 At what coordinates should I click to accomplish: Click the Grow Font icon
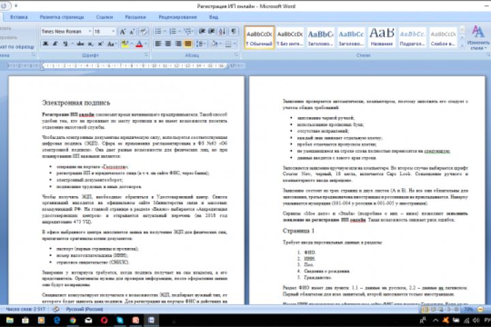(x=123, y=31)
